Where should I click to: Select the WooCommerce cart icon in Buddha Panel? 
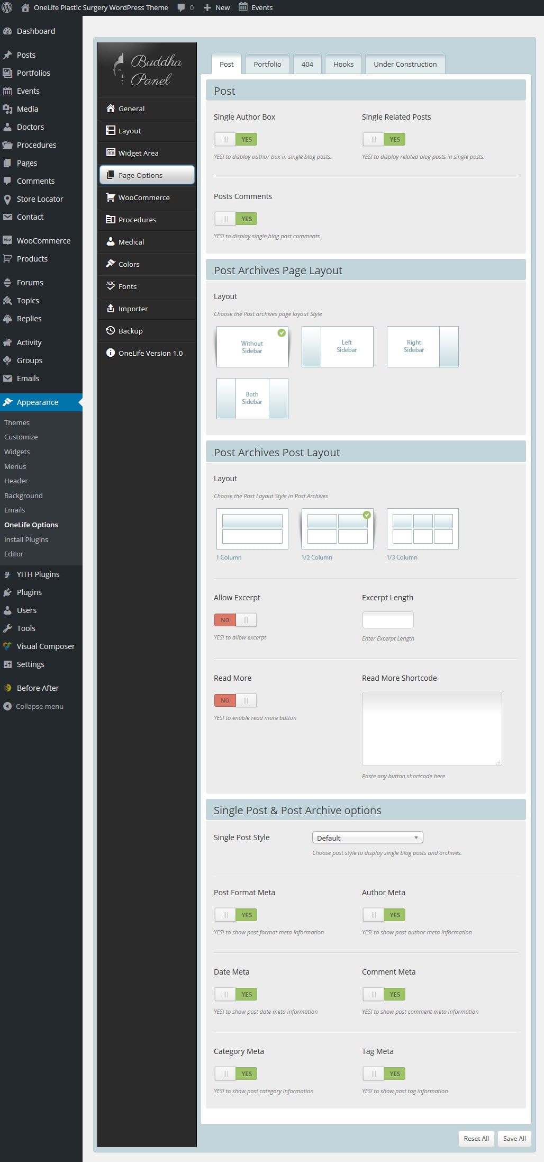[x=110, y=197]
